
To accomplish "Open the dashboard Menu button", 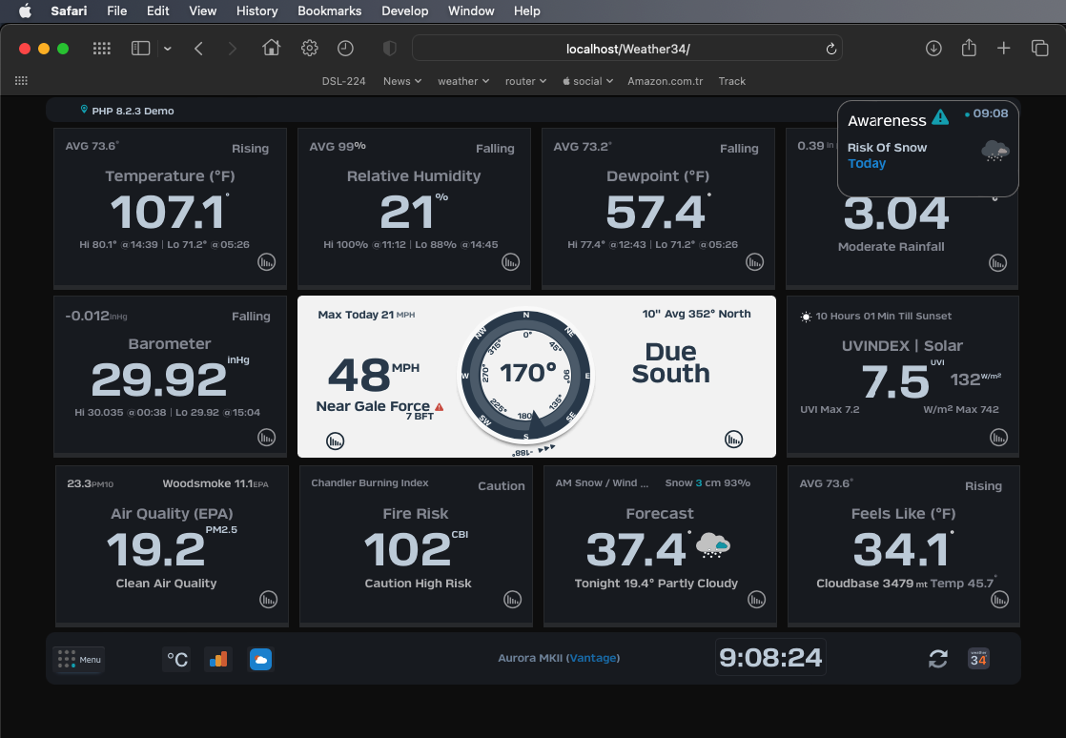I will [x=79, y=659].
